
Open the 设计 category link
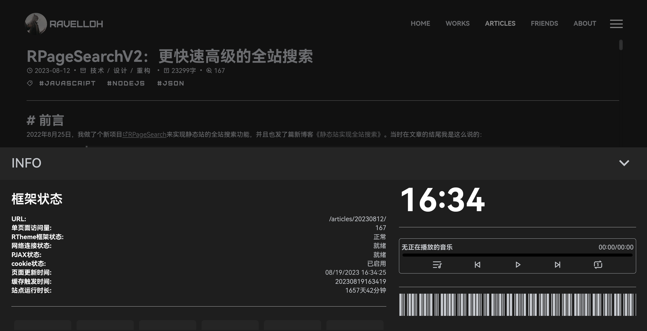point(120,71)
